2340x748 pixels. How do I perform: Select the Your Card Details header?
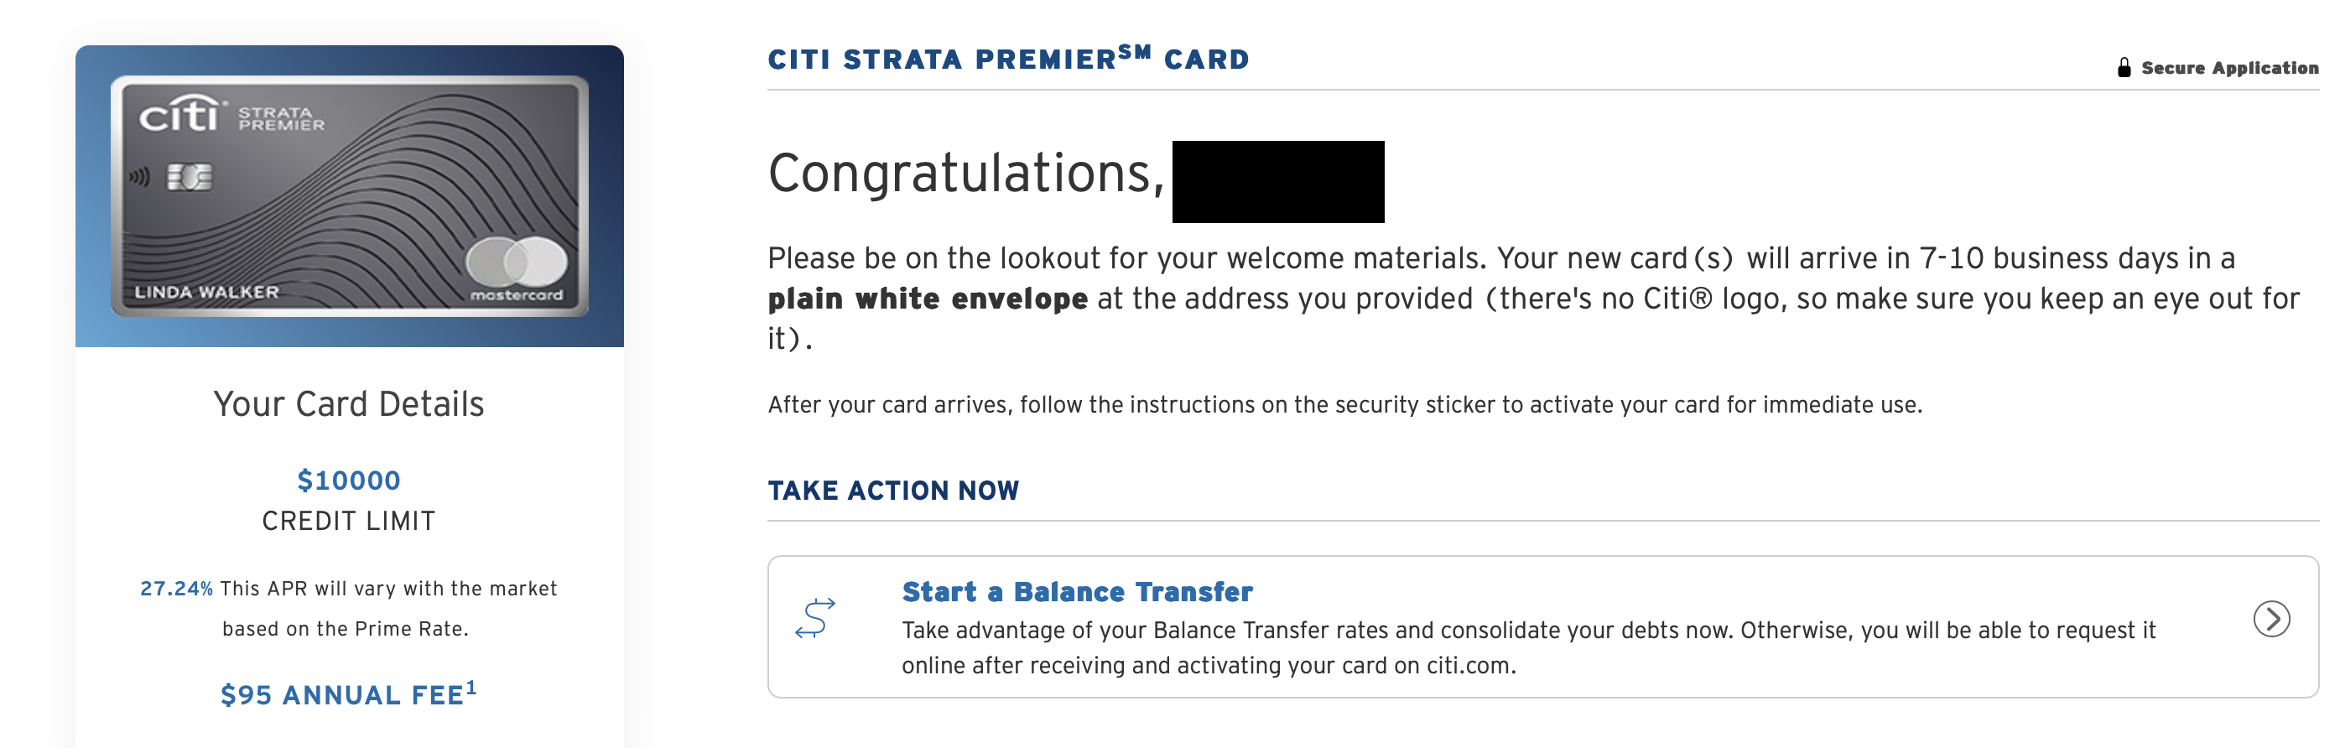[349, 405]
